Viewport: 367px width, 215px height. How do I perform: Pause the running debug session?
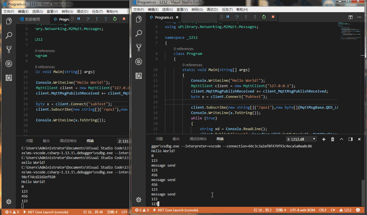click(228, 17)
